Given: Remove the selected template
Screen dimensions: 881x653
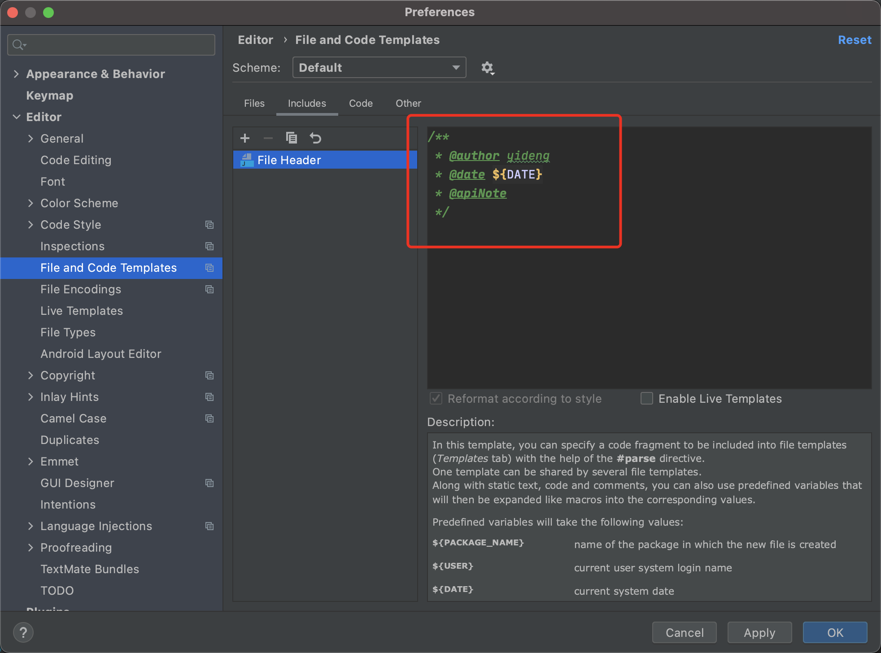Looking at the screenshot, I should click(x=268, y=138).
